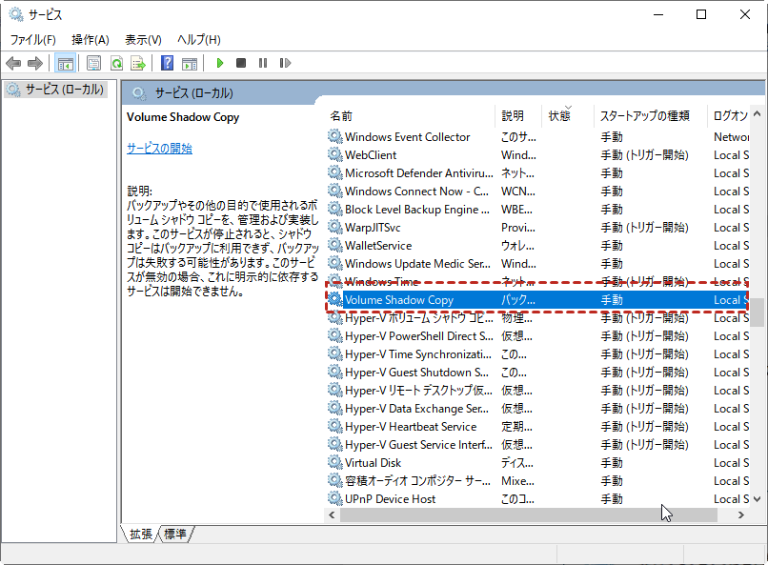
Task: Select Hyper-V Time Synchronization service
Action: pos(537,354)
